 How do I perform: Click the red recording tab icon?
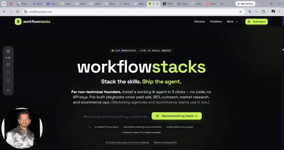coord(11,4)
